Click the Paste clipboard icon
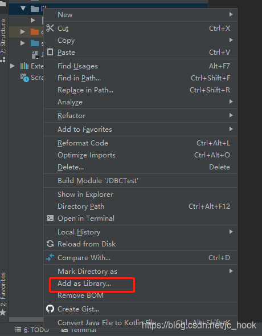Image resolution: width=262 pixels, height=336 pixels. pyautogui.click(x=50, y=52)
